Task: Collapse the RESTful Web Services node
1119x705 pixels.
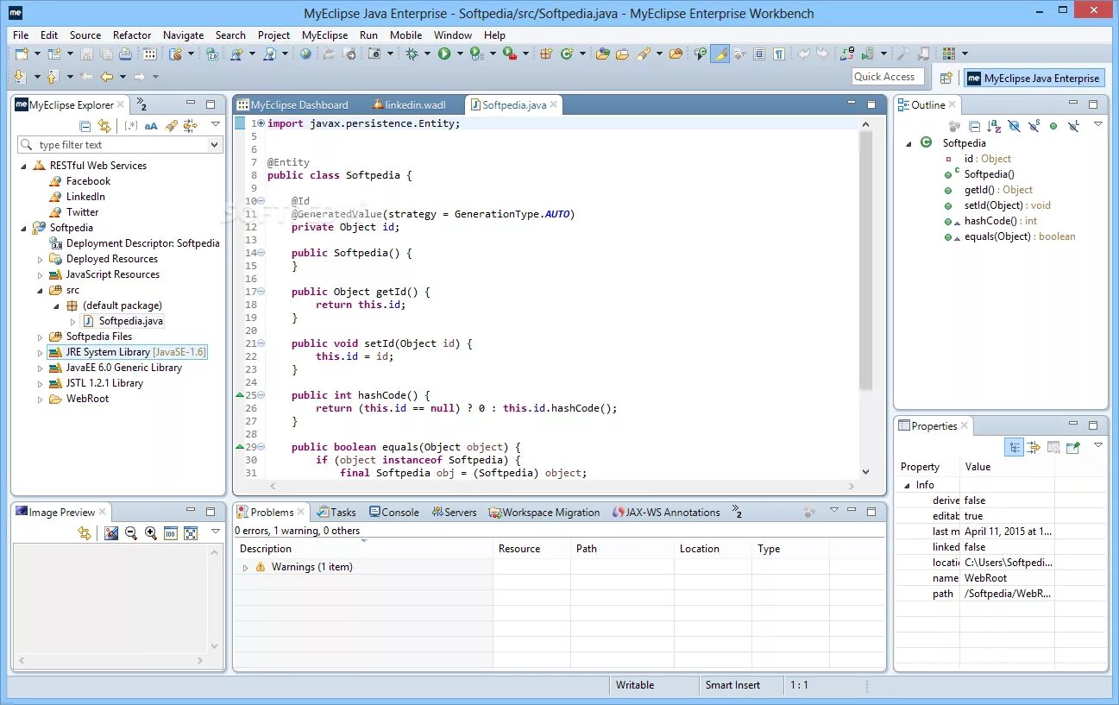Action: (x=23, y=166)
